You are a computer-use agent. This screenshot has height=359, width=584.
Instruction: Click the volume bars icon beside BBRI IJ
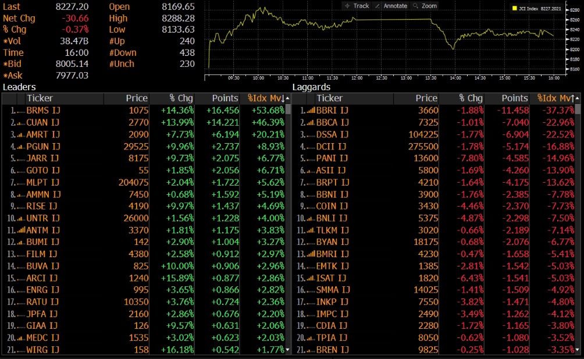[310, 111]
